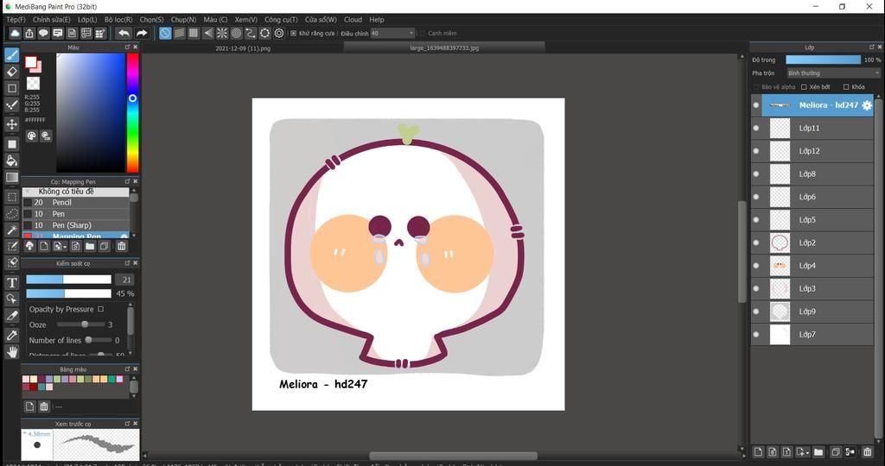Hide the Lớp4 layer

click(x=756, y=266)
